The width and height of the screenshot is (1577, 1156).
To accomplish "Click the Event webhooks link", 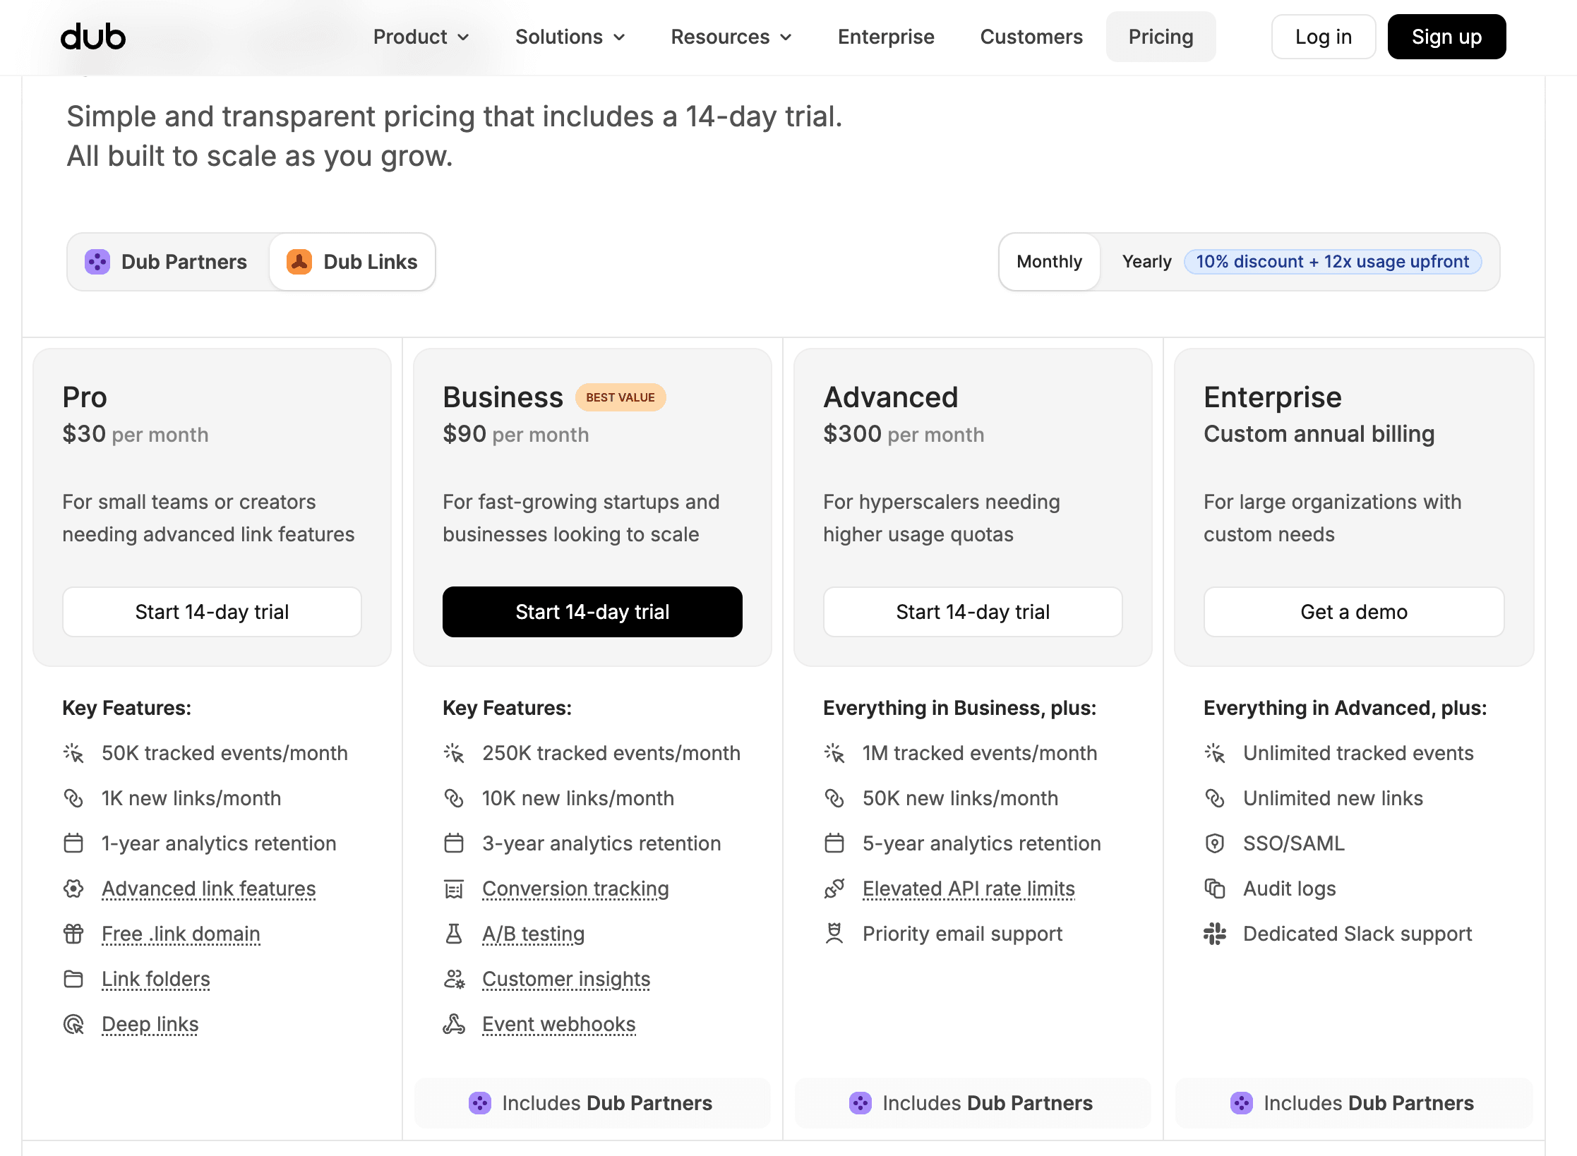I will 559,1024.
